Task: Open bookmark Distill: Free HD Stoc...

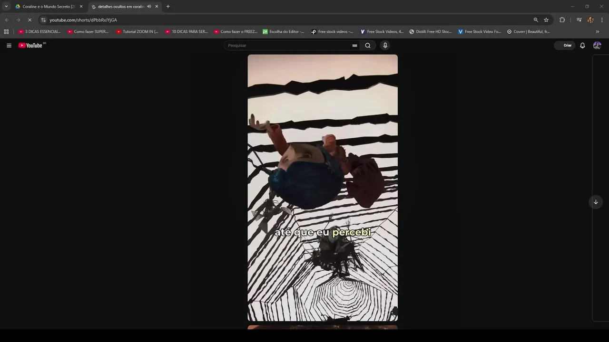Action: [x=431, y=32]
